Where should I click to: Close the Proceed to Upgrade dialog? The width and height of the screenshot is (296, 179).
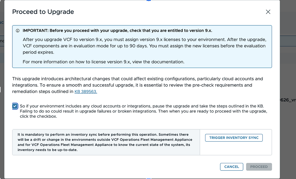coord(268,12)
